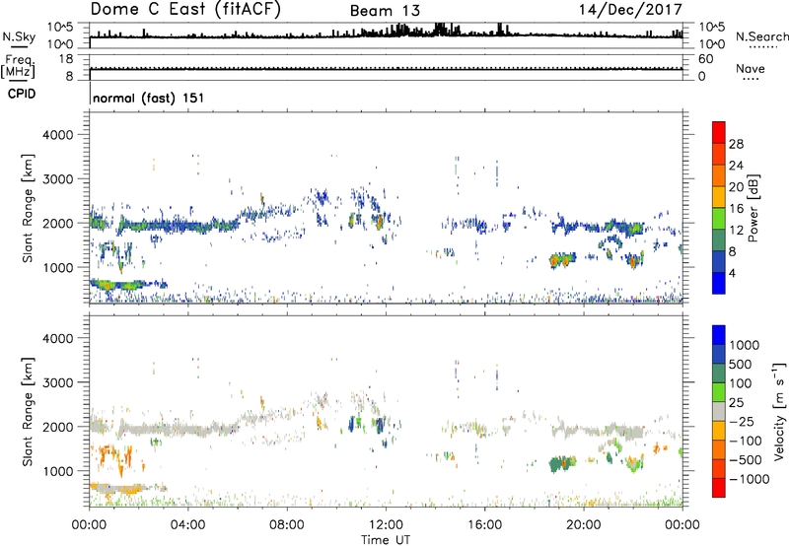Click the 'Beam 13' label
The image size is (789, 546).
(385, 11)
